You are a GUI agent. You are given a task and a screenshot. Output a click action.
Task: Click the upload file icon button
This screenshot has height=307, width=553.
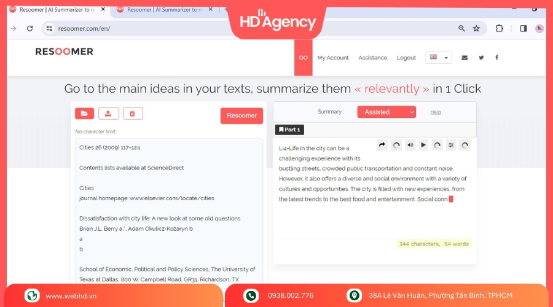click(109, 114)
